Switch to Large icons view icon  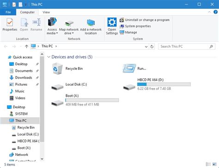[x=214, y=164]
